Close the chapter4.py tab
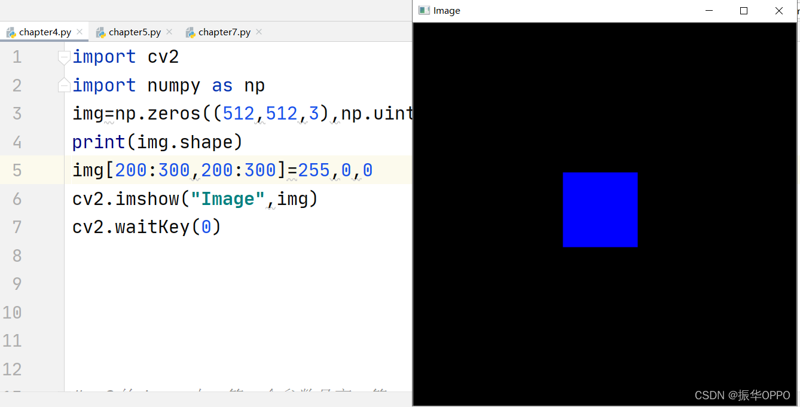Viewport: 800px width, 407px height. click(x=80, y=32)
